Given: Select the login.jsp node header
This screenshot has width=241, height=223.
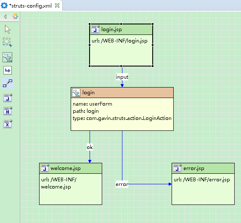Looking at the screenshot, I should (121, 29).
